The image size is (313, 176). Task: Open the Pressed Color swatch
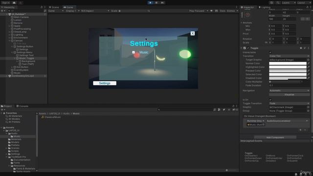[288, 70]
